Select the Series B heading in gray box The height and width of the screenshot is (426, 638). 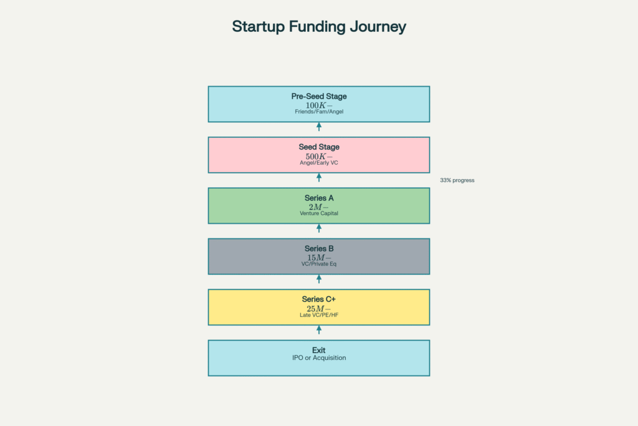[x=319, y=248]
